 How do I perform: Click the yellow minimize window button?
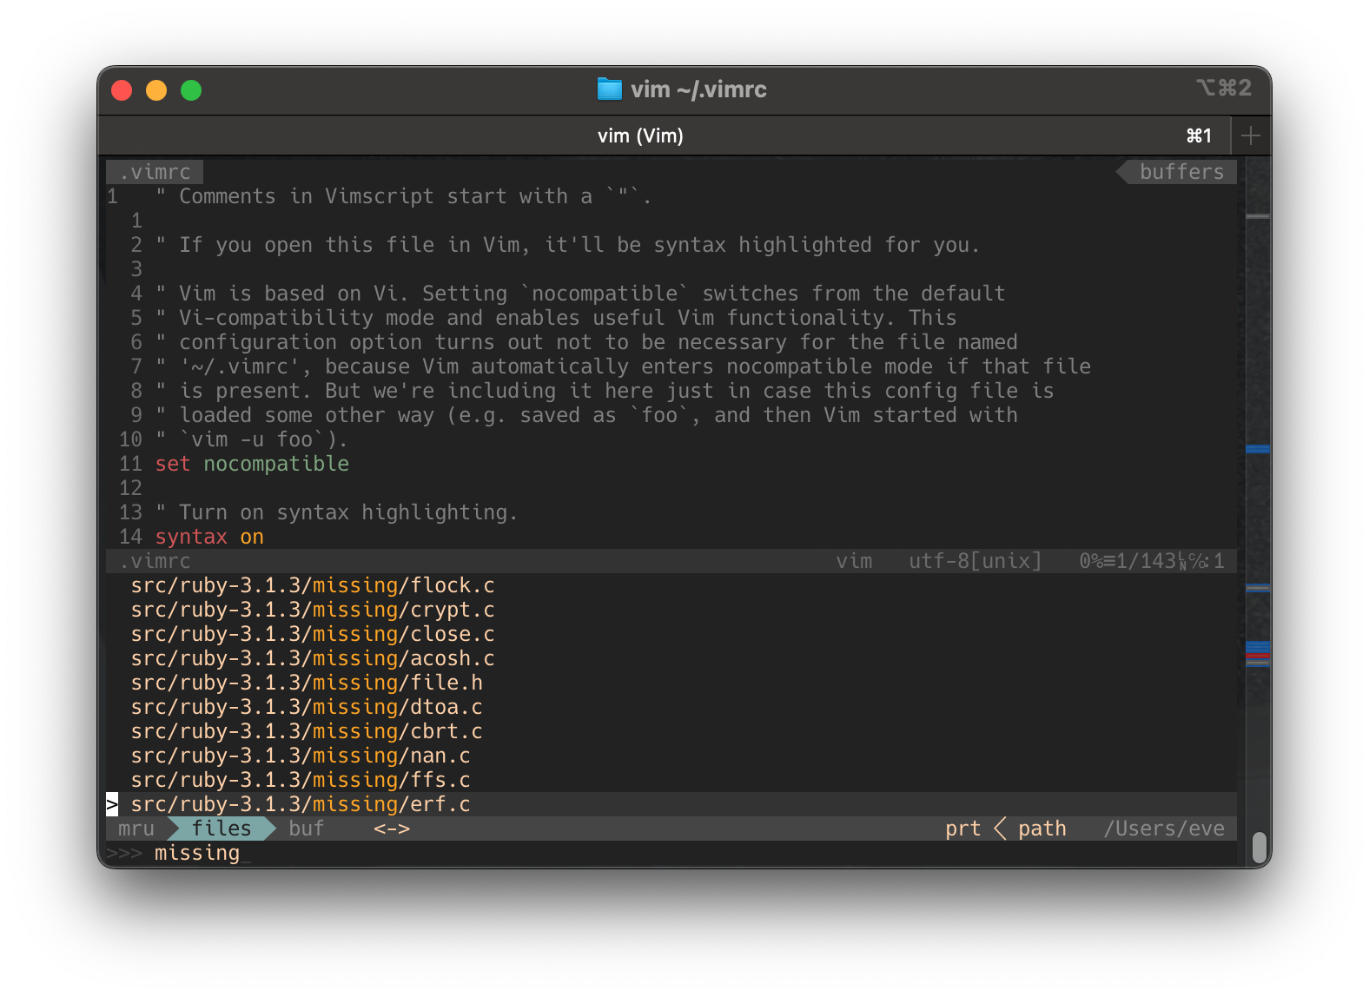point(156,90)
